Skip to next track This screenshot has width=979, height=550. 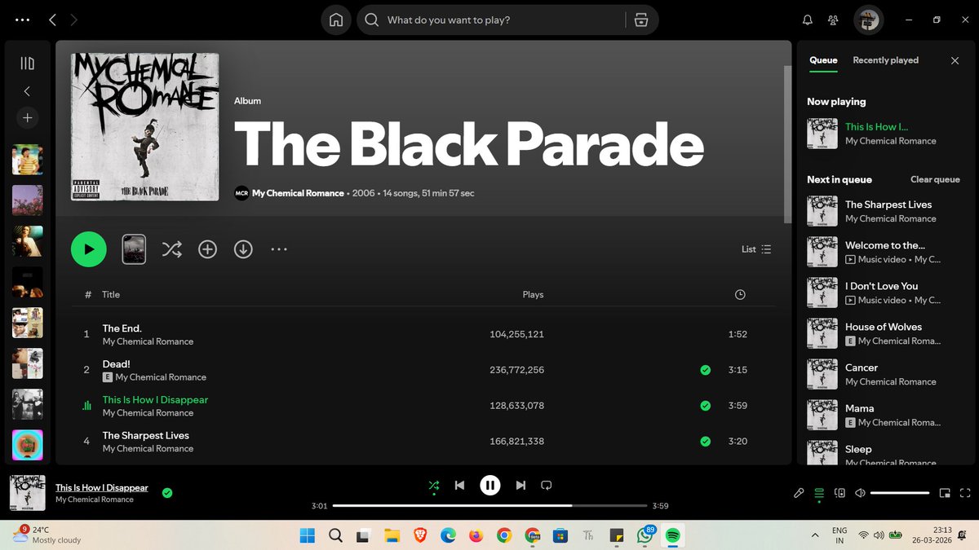click(521, 486)
